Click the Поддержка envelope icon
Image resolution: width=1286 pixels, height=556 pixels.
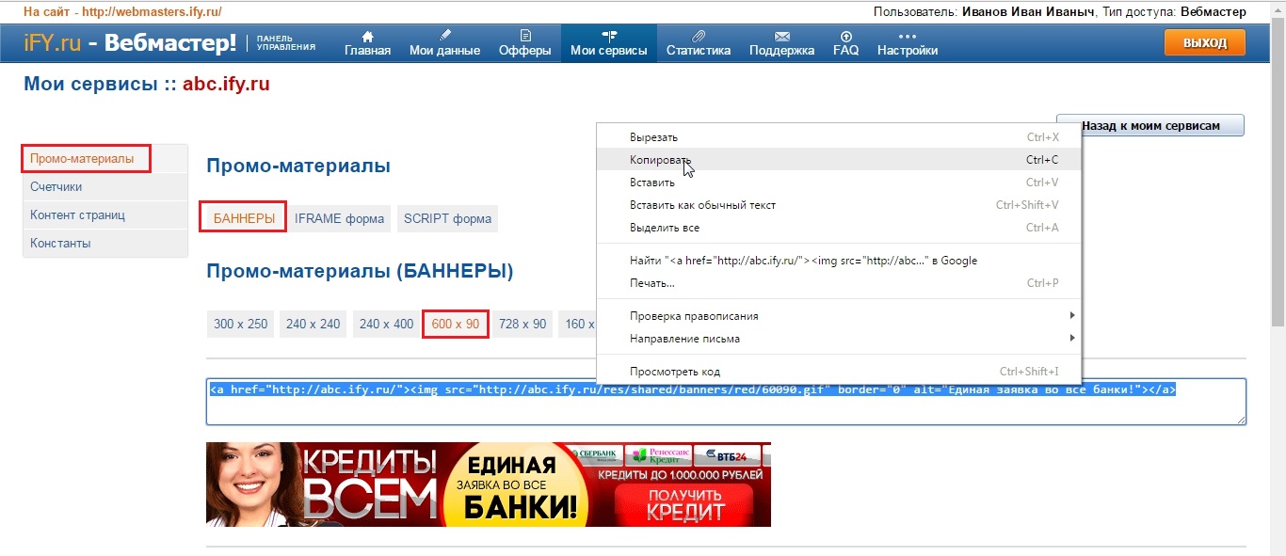(781, 36)
